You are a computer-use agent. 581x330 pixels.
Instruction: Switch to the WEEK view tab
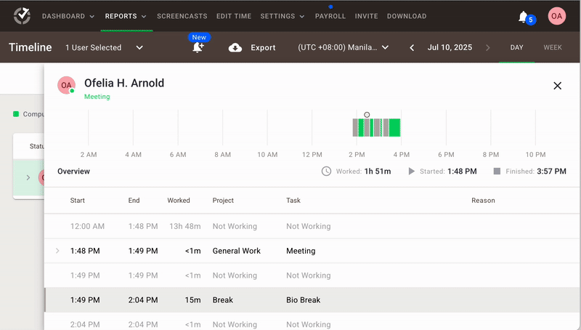click(x=553, y=47)
